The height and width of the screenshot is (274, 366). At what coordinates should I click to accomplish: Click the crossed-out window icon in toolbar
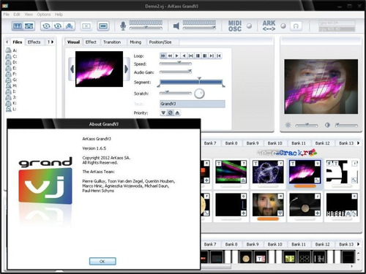86,26
